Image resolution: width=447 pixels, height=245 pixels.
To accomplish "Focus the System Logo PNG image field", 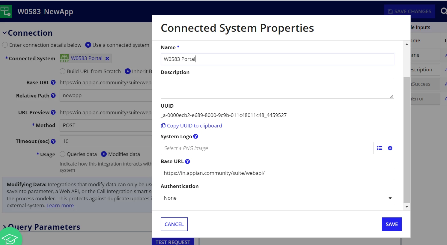I will click(267, 148).
